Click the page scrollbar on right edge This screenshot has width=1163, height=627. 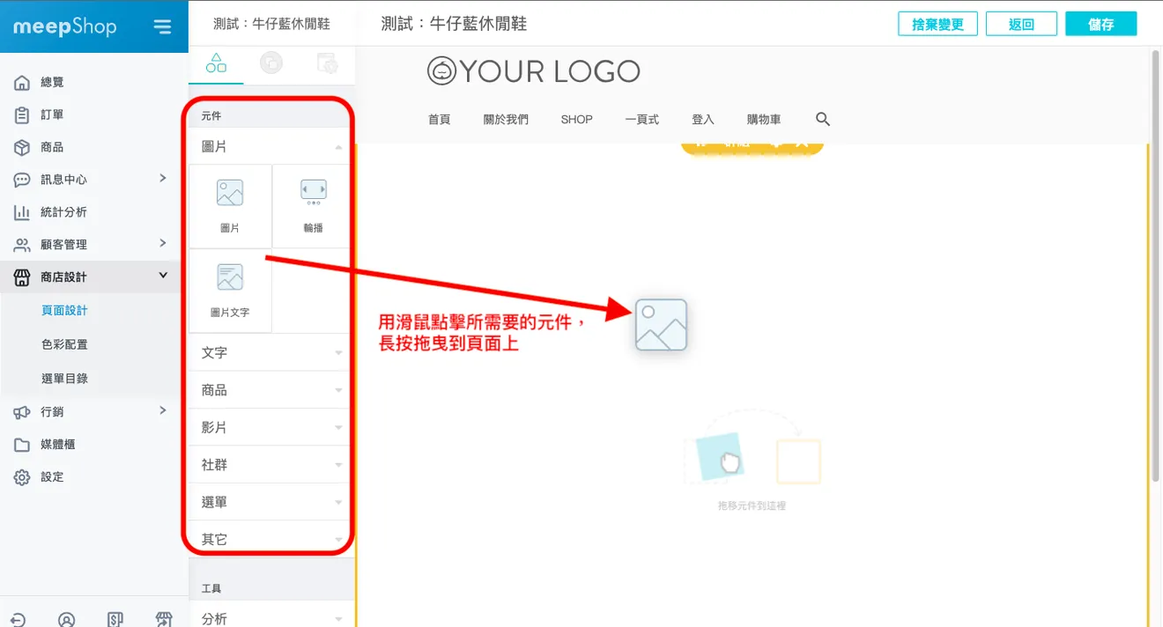click(1156, 264)
